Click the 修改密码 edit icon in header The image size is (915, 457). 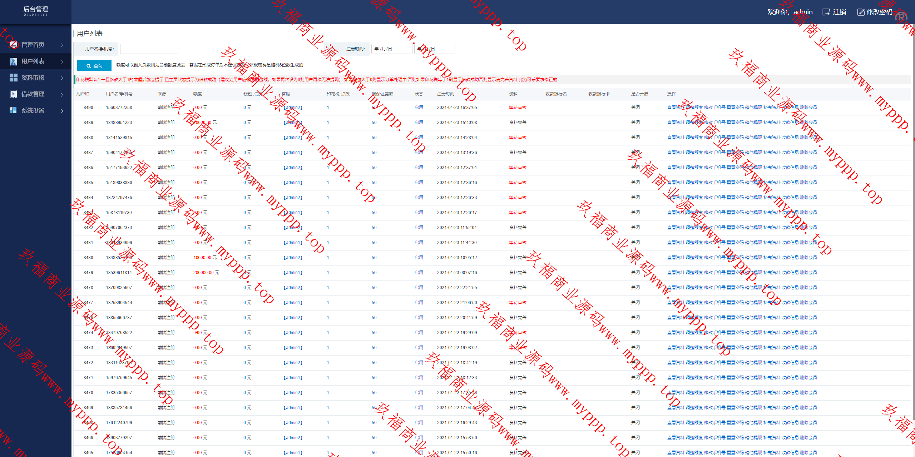point(861,12)
